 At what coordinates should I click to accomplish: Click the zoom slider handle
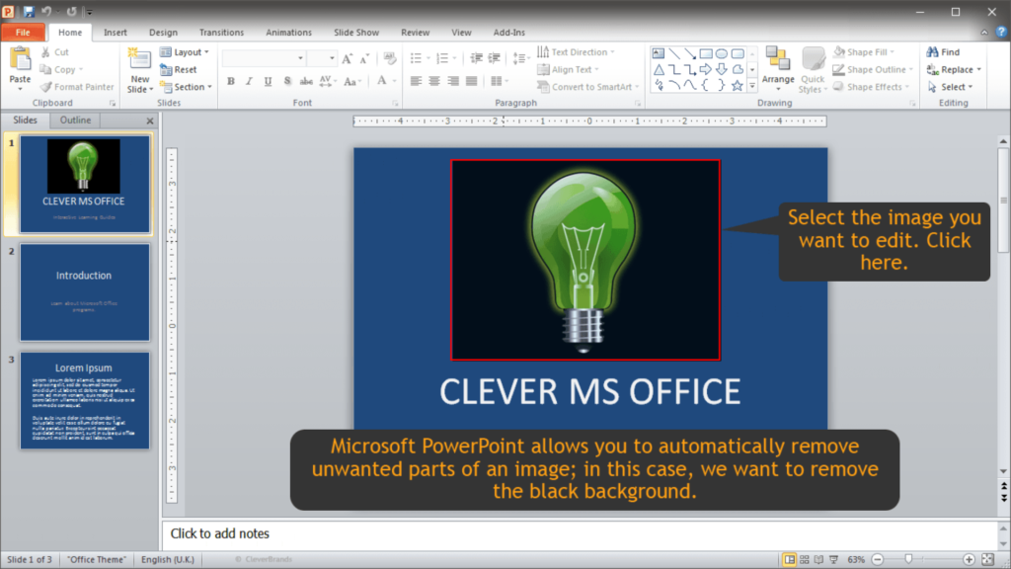(x=908, y=559)
